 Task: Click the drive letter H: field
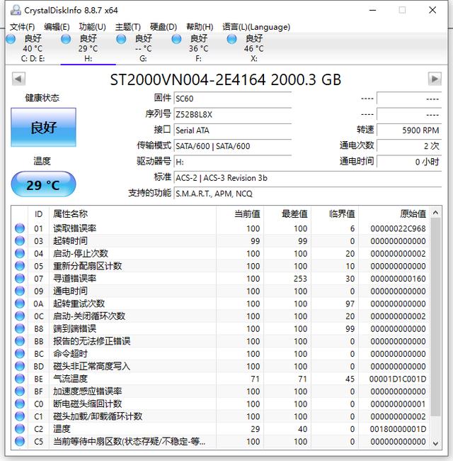click(233, 162)
